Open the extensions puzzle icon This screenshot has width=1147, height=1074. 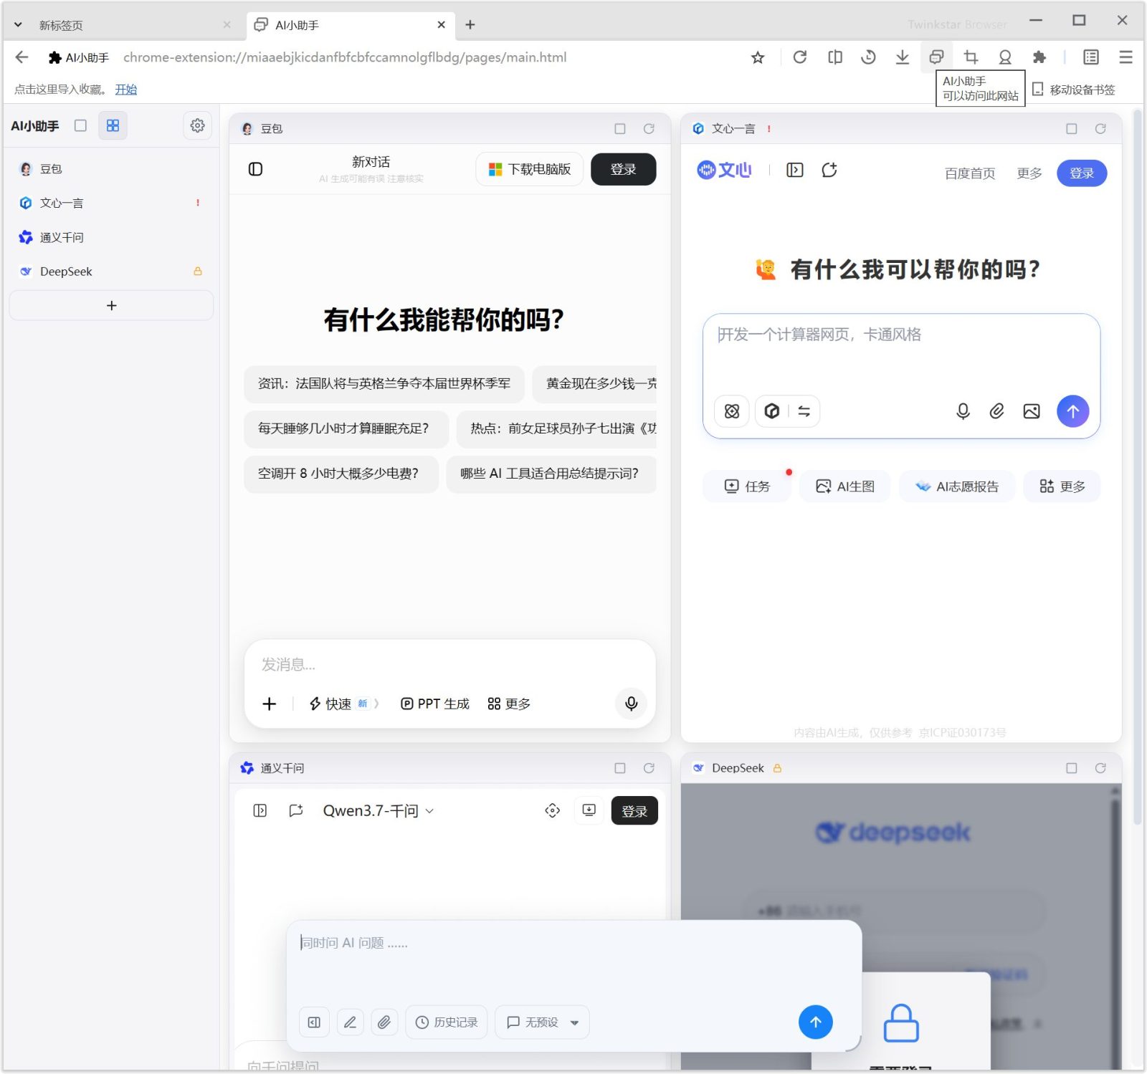1039,57
